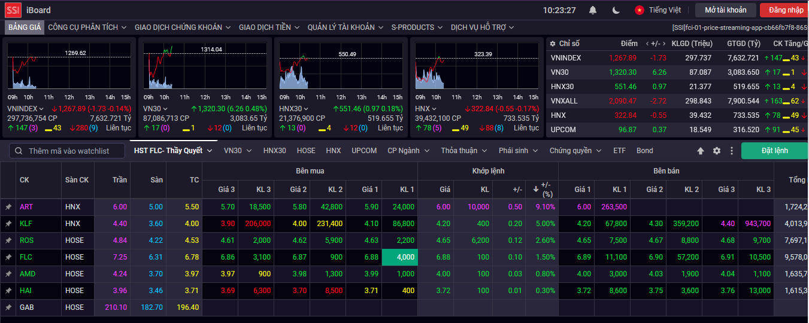The width and height of the screenshot is (809, 323).
Task: Pin the HAI row
Action: coord(8,291)
